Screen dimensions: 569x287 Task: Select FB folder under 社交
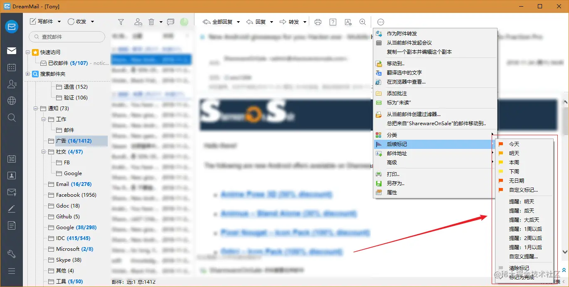(x=63, y=163)
